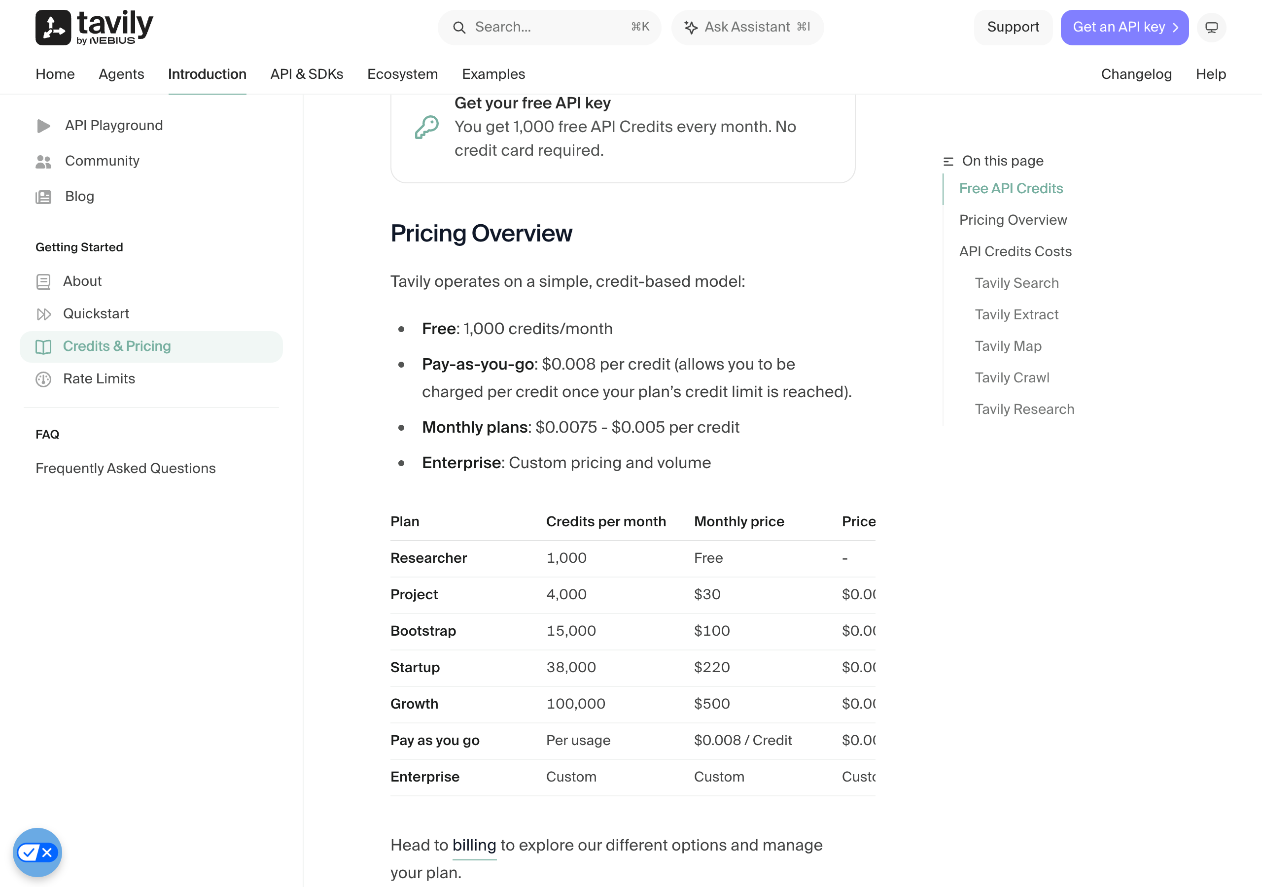Viewport: 1262px width, 887px height.
Task: Jump to Tavily Research section
Action: (x=1024, y=409)
